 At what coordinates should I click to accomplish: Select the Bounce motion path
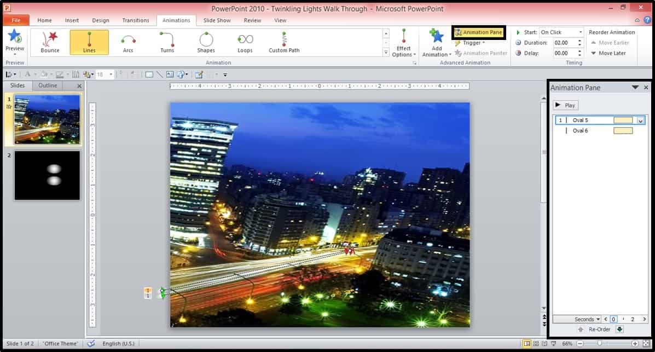pyautogui.click(x=50, y=42)
